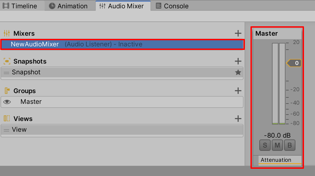The height and width of the screenshot is (176, 315).
Task: Add a new group with plus icon
Action: pyautogui.click(x=238, y=91)
